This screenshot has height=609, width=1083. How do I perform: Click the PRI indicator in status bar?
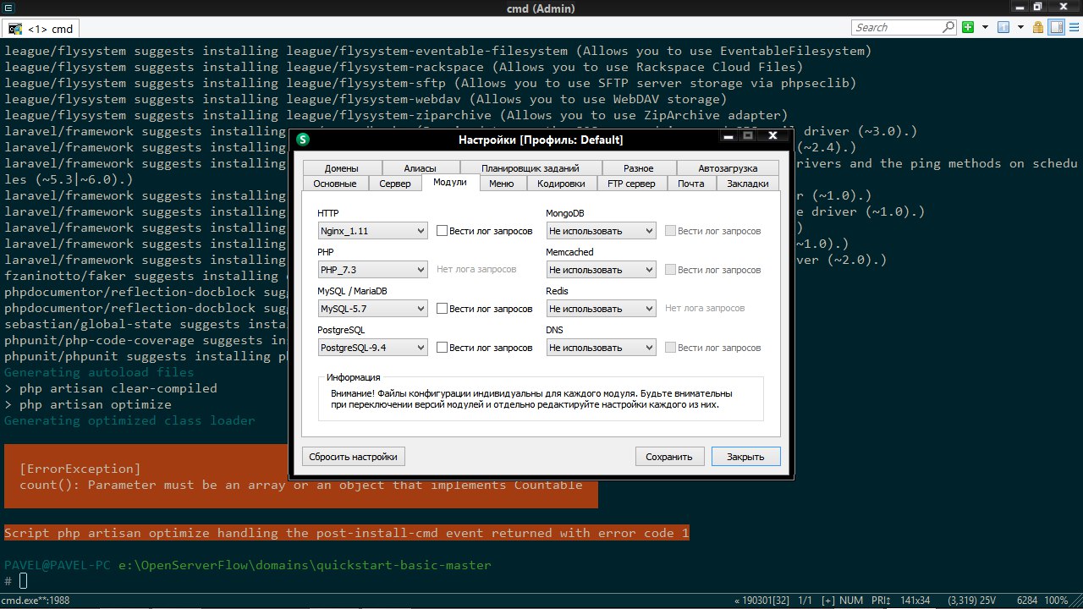click(879, 601)
